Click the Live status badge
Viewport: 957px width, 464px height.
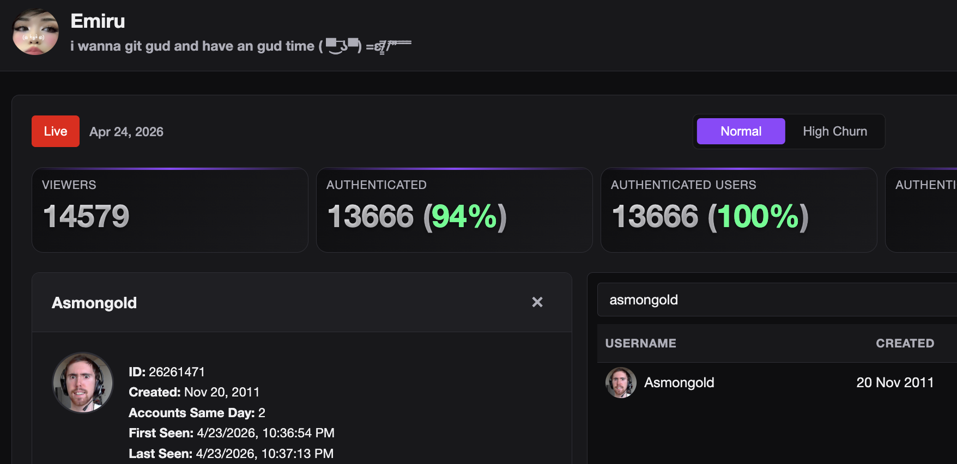[x=56, y=131]
